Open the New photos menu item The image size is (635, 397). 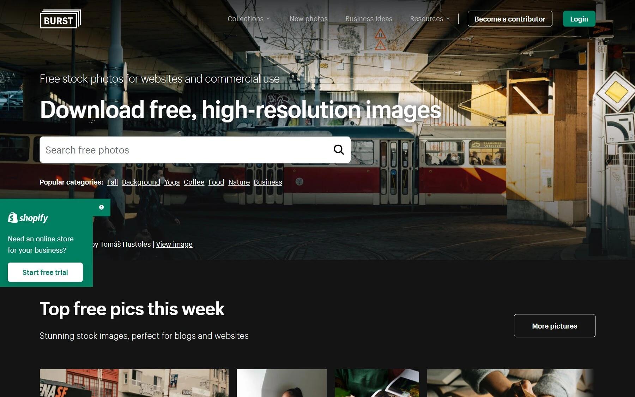coord(308,19)
